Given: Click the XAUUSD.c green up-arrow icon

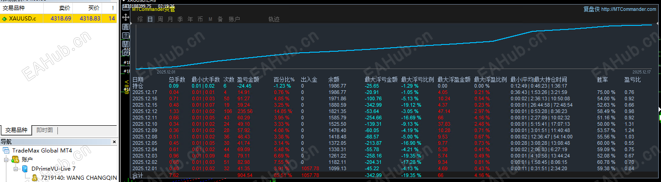Looking at the screenshot, I should coord(5,19).
